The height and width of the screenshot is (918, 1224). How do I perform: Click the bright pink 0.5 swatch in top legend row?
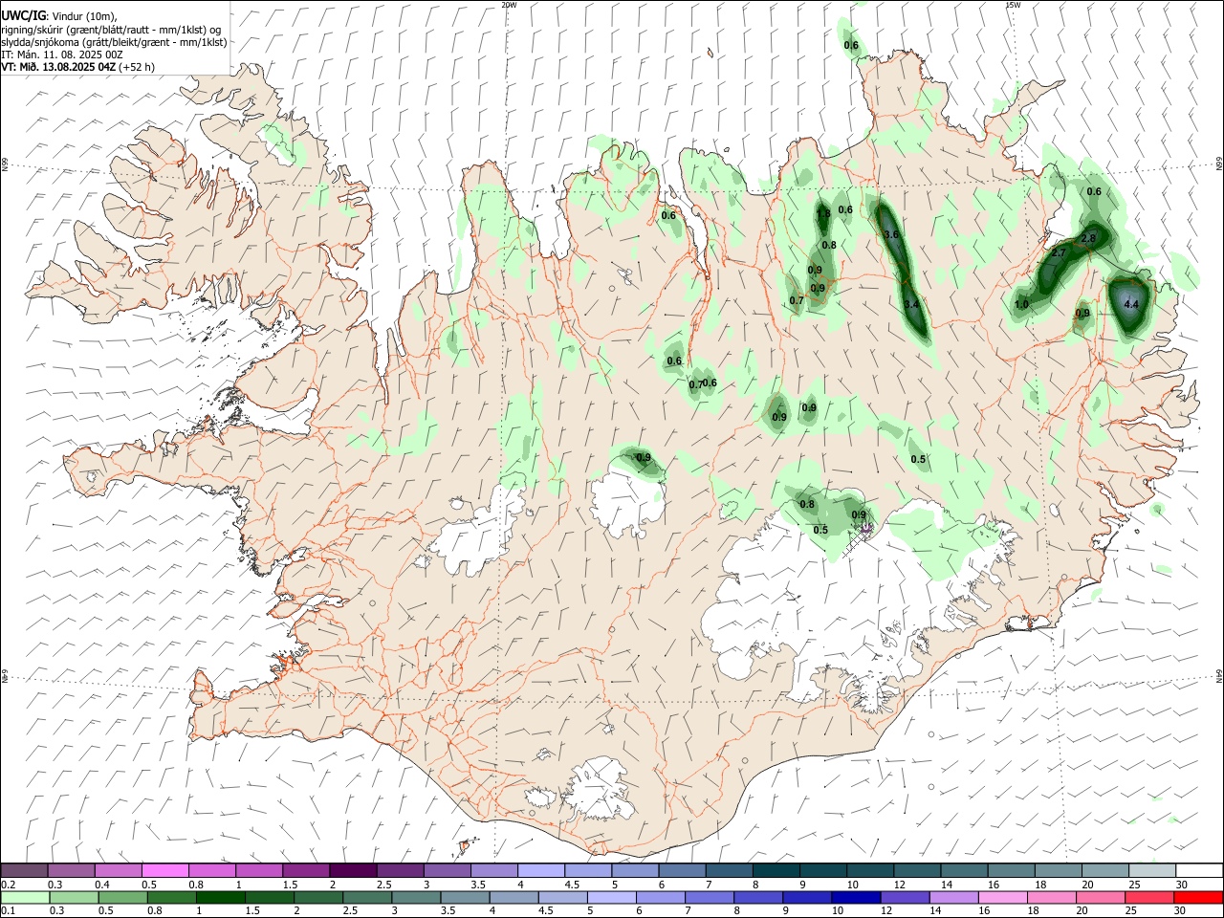pyautogui.click(x=164, y=870)
